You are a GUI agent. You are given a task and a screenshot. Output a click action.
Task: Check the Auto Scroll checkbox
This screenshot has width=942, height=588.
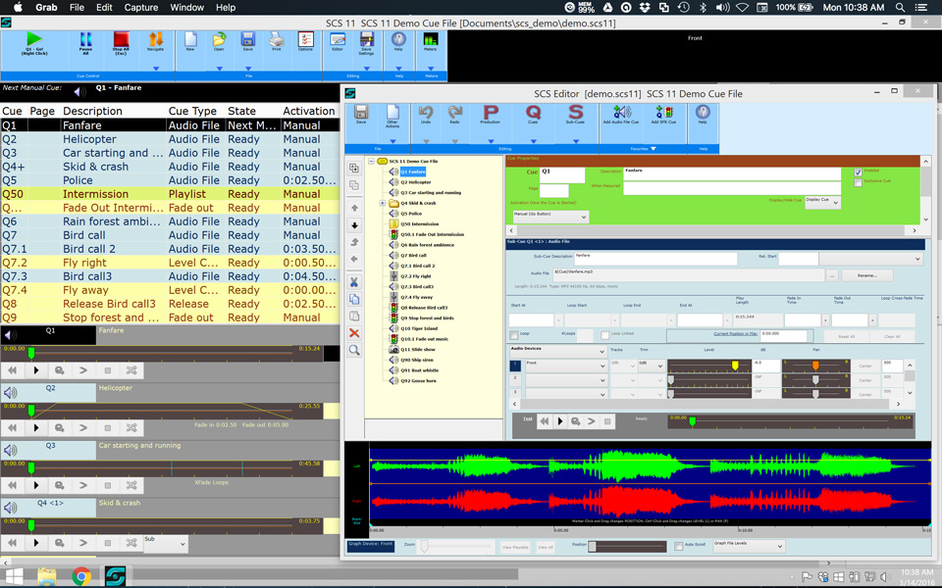(679, 546)
